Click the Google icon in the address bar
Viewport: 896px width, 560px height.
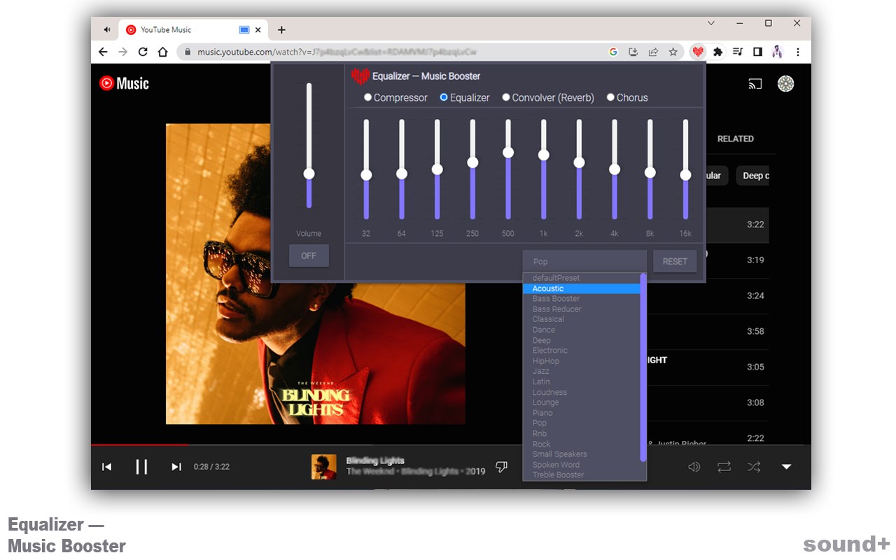pyautogui.click(x=613, y=52)
